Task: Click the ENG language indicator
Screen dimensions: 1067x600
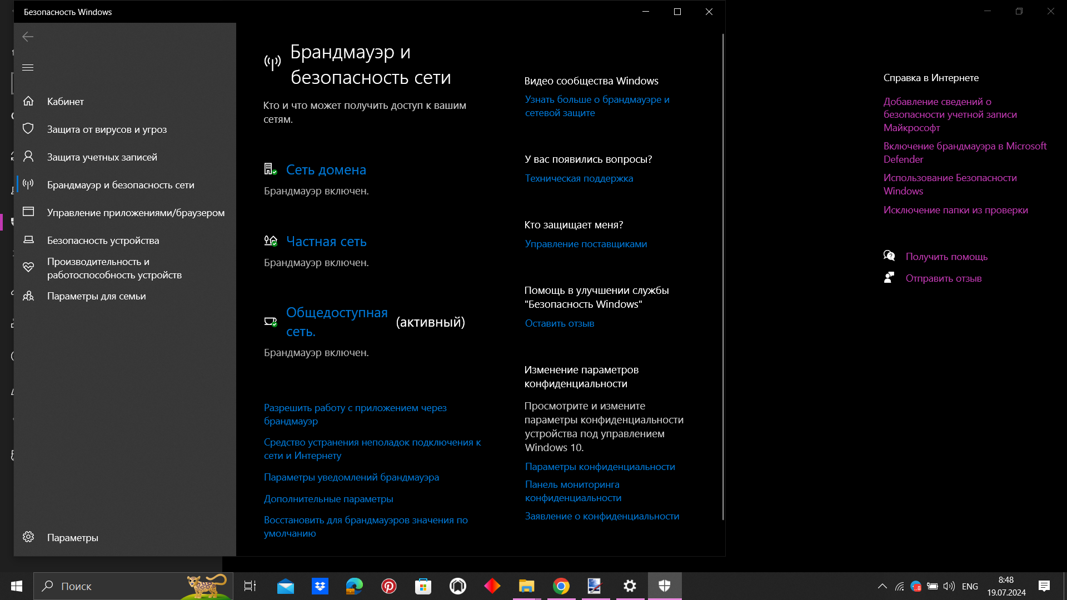Action: pyautogui.click(x=970, y=586)
